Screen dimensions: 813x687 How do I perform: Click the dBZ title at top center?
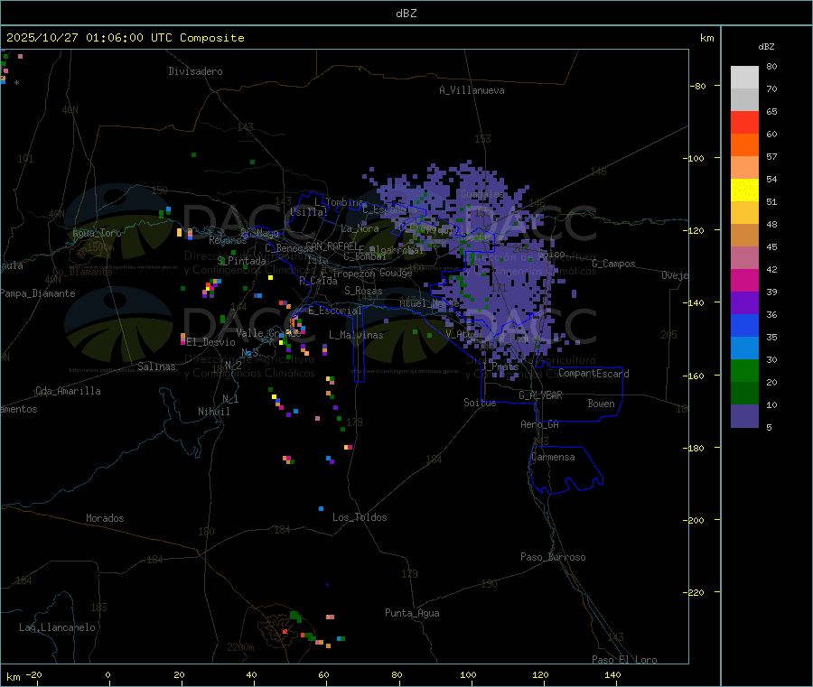406,13
